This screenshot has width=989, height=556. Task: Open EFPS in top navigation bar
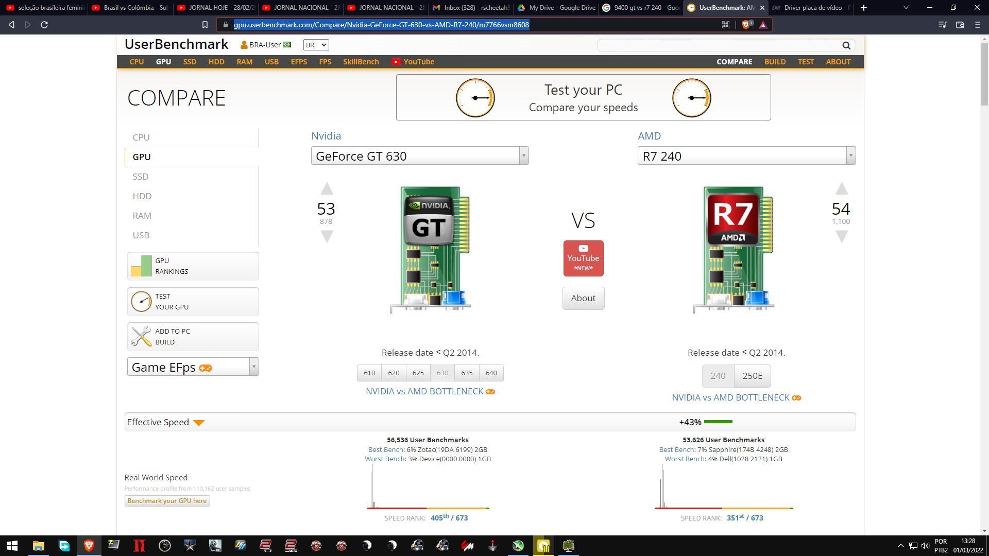tap(299, 62)
